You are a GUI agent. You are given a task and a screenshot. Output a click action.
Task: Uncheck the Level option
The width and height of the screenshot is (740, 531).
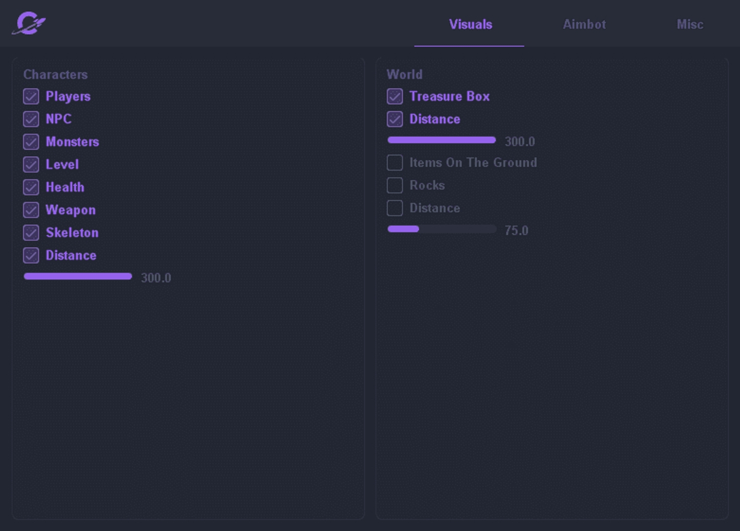point(31,164)
